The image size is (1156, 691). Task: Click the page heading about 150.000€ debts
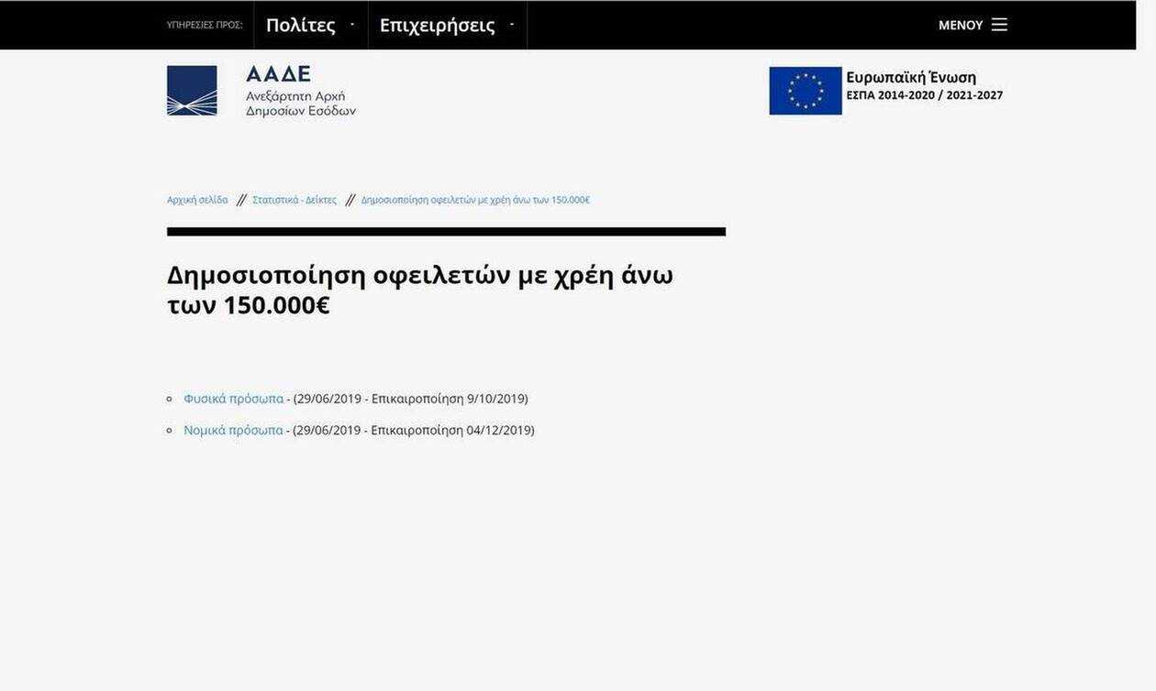click(x=419, y=290)
